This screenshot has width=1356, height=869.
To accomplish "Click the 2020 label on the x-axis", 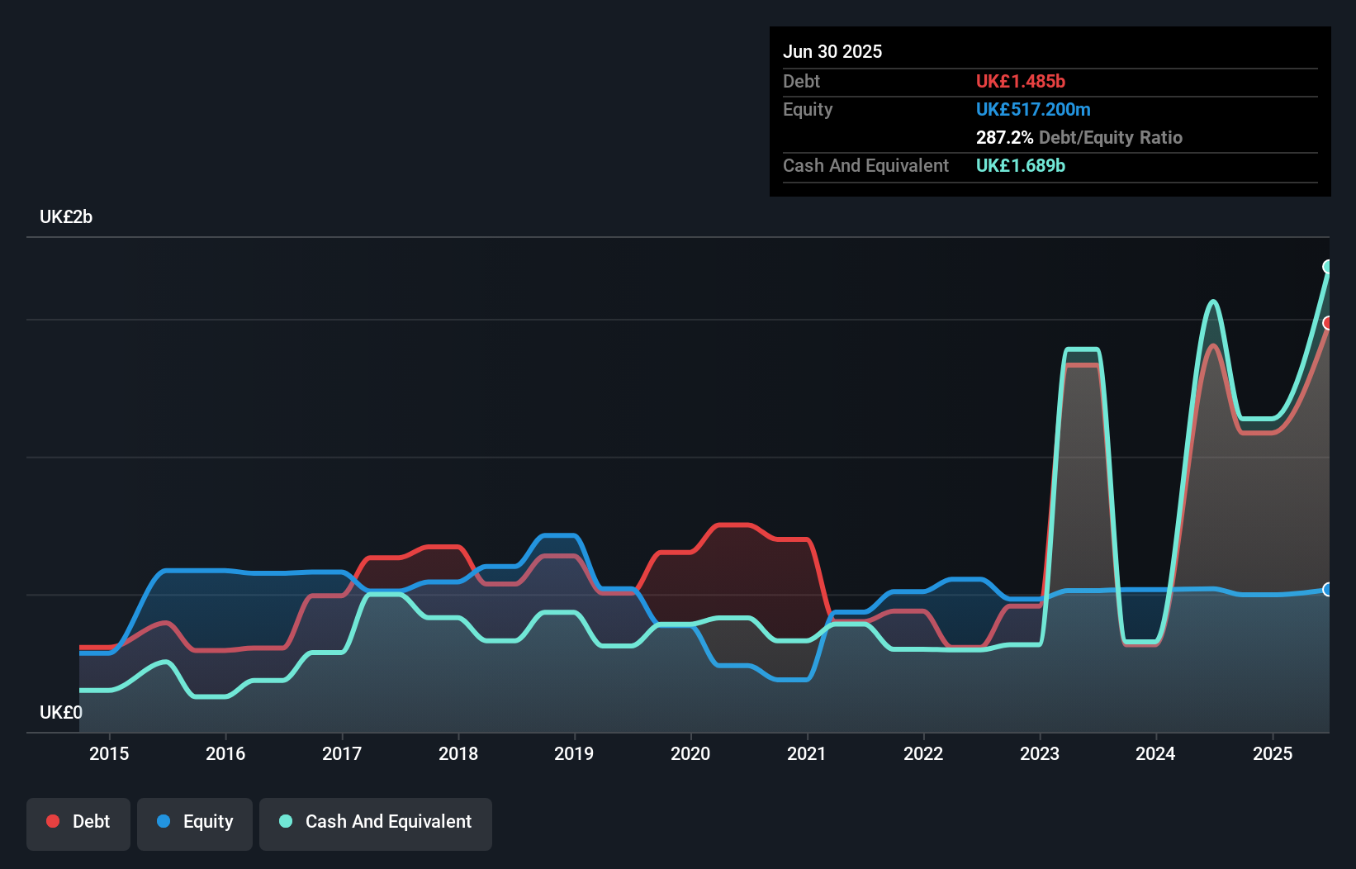I will click(x=691, y=753).
